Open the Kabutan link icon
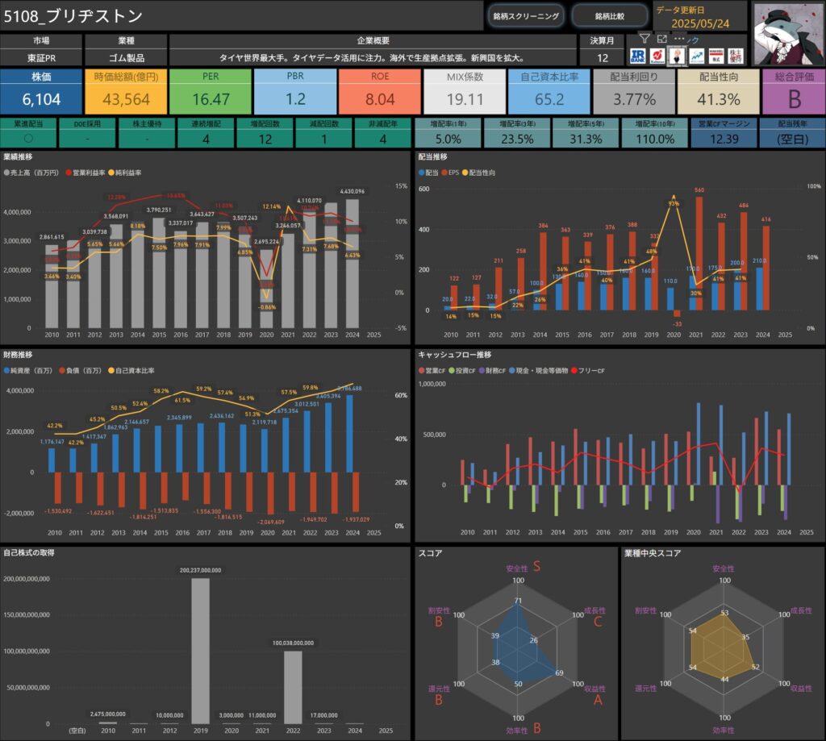This screenshot has width=826, height=741. (x=657, y=56)
